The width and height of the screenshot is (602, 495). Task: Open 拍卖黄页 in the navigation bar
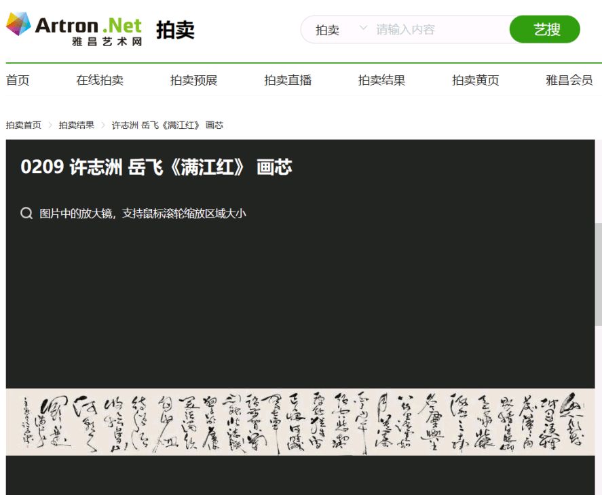pyautogui.click(x=476, y=80)
